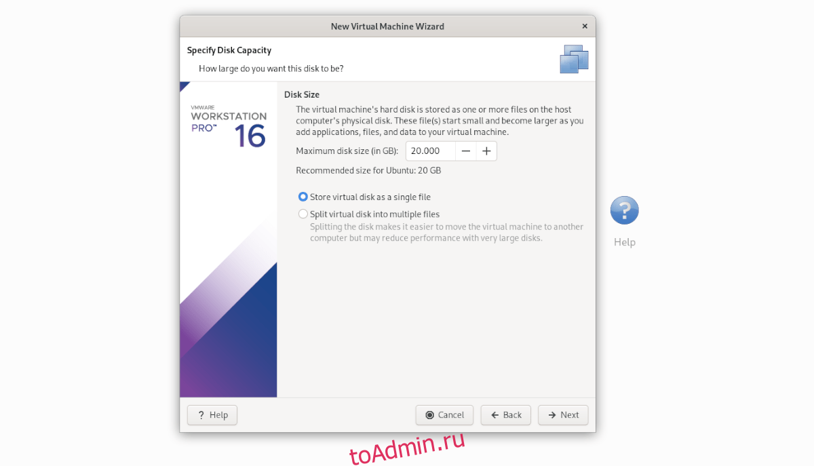Click the stacked virtual machines icon

coord(574,59)
